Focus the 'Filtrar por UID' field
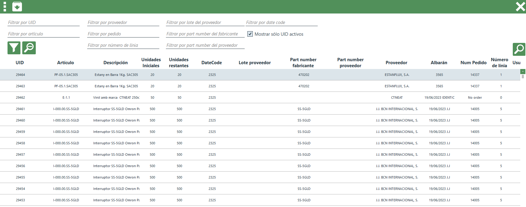 43,22
